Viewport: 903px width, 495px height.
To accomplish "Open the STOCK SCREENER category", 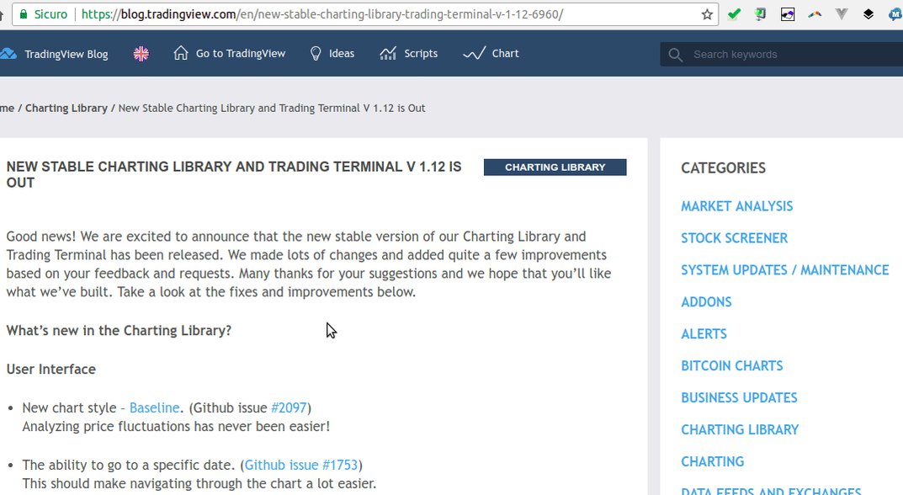I will (734, 238).
